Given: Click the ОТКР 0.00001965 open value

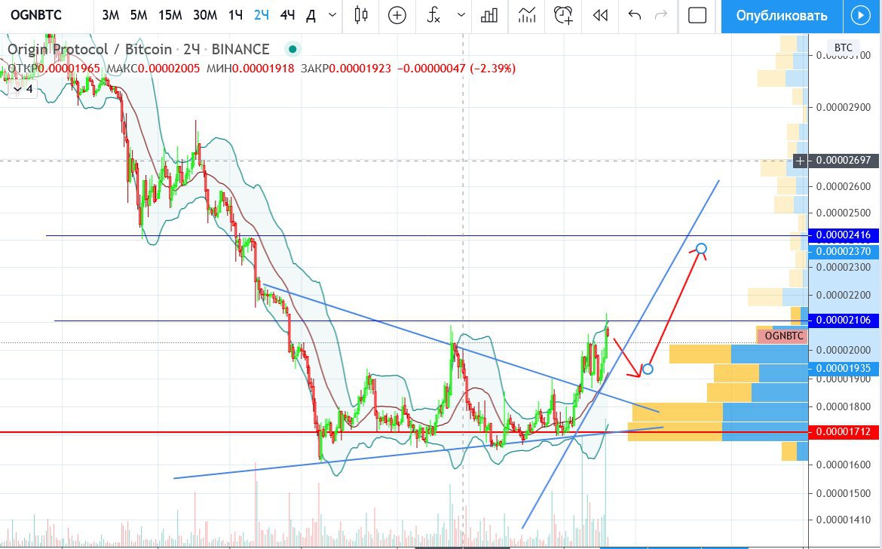Looking at the screenshot, I should point(54,69).
